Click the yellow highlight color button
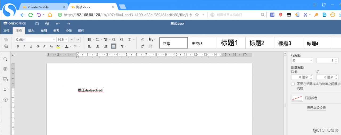The image size is (341, 135). (58, 46)
